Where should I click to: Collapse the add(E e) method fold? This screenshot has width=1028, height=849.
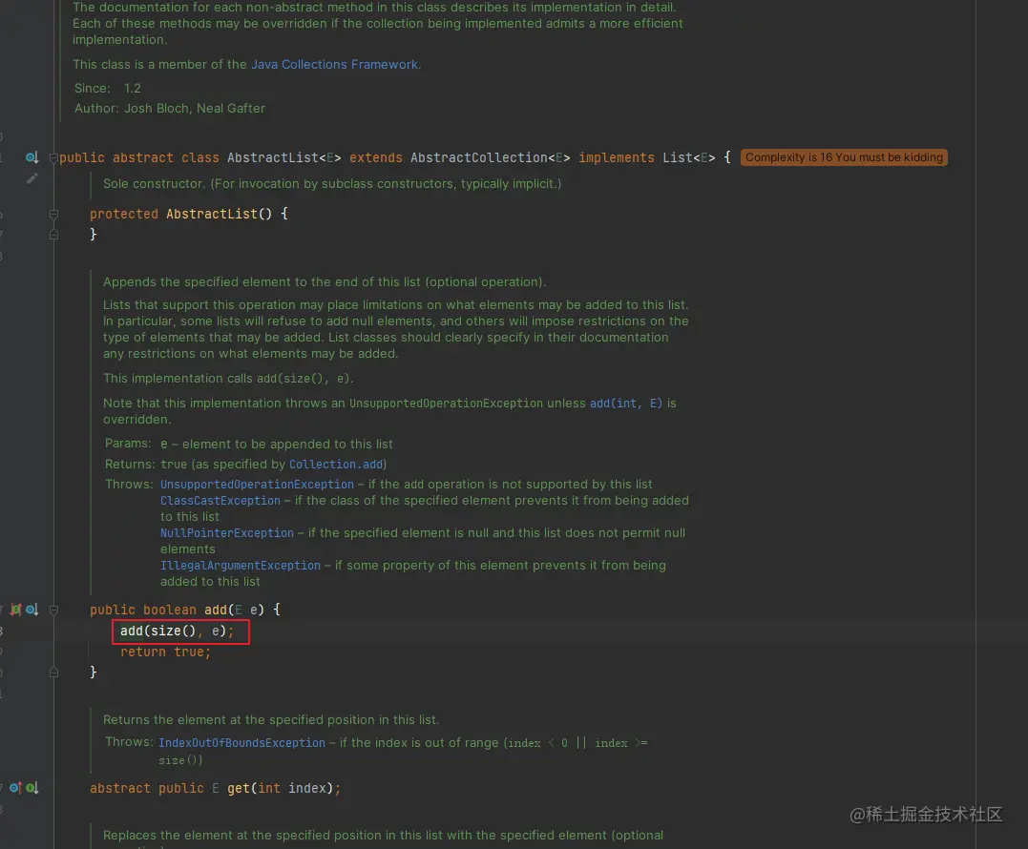pos(53,610)
